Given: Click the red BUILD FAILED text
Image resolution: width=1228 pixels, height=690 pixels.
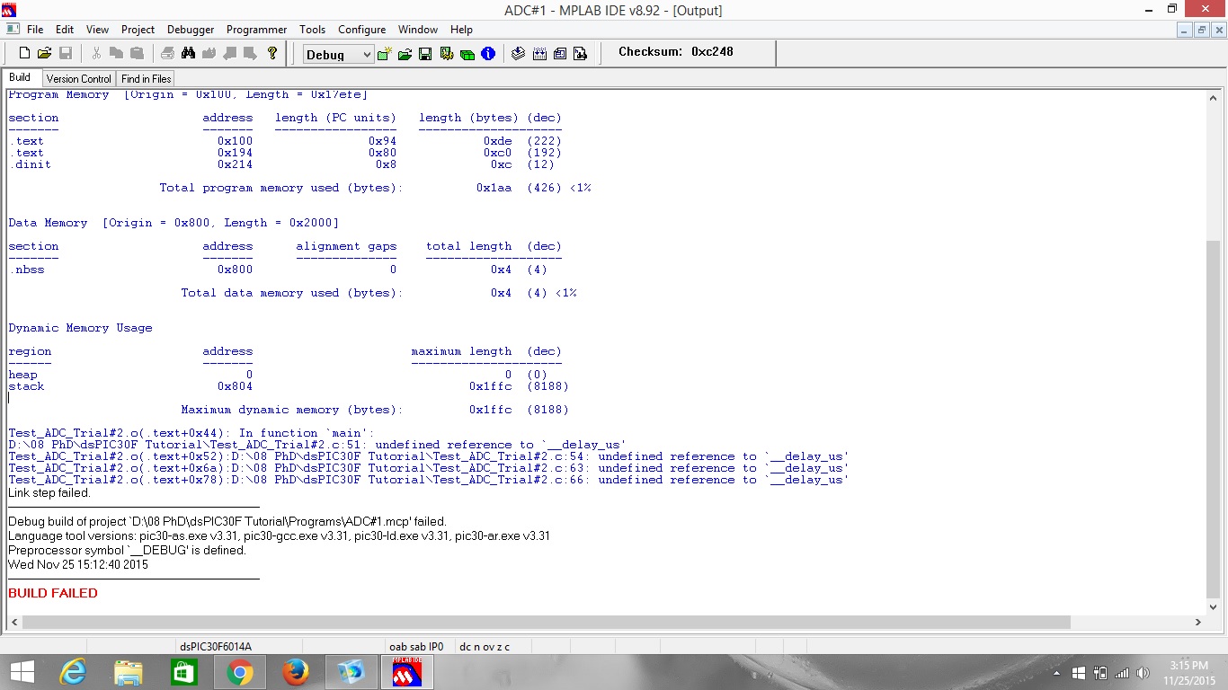Looking at the screenshot, I should click(x=53, y=593).
